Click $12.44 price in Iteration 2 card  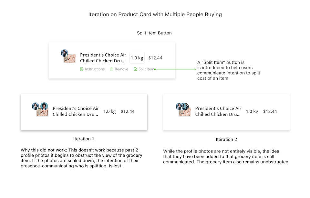tap(270, 111)
